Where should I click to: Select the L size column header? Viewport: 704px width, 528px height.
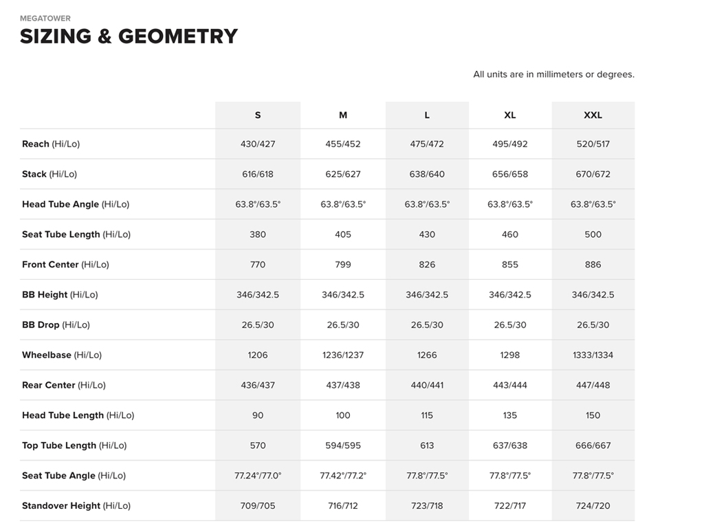[427, 115]
